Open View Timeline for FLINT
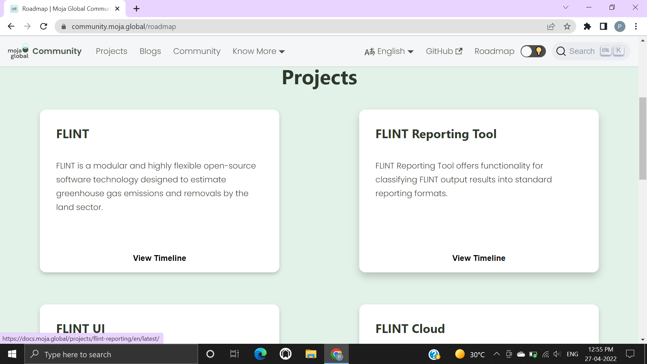The width and height of the screenshot is (647, 364). pyautogui.click(x=159, y=258)
